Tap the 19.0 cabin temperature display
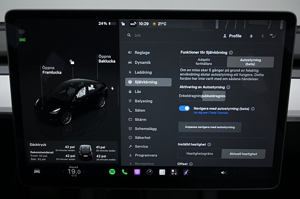Viewport: 300px width, 199px height. 74,171
